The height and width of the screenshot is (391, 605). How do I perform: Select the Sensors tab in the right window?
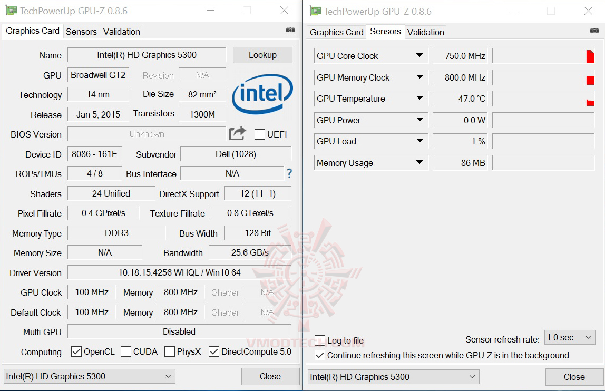click(385, 32)
